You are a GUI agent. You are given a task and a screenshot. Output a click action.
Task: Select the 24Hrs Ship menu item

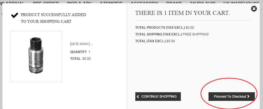click(203, 2)
